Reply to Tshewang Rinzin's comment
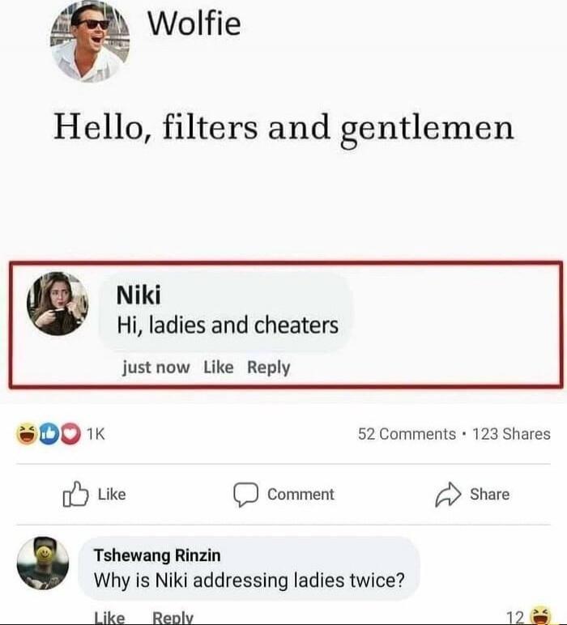 (x=173, y=617)
